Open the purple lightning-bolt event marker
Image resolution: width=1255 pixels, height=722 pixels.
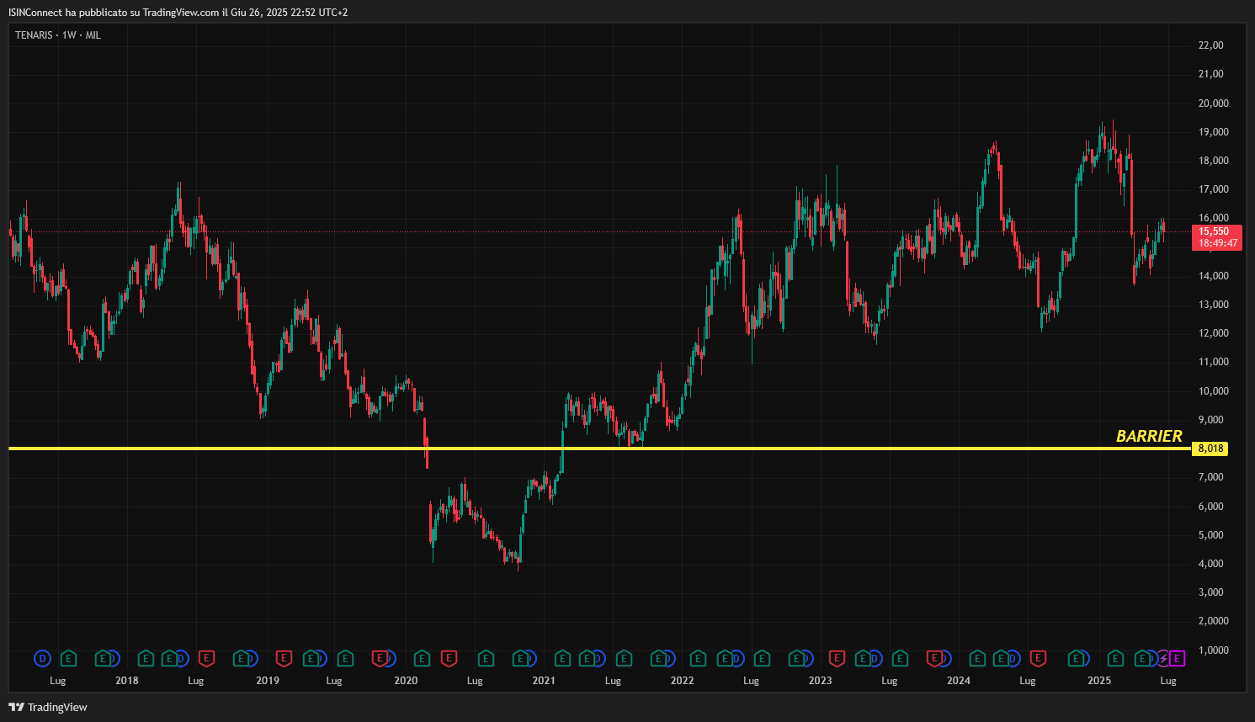click(1164, 659)
